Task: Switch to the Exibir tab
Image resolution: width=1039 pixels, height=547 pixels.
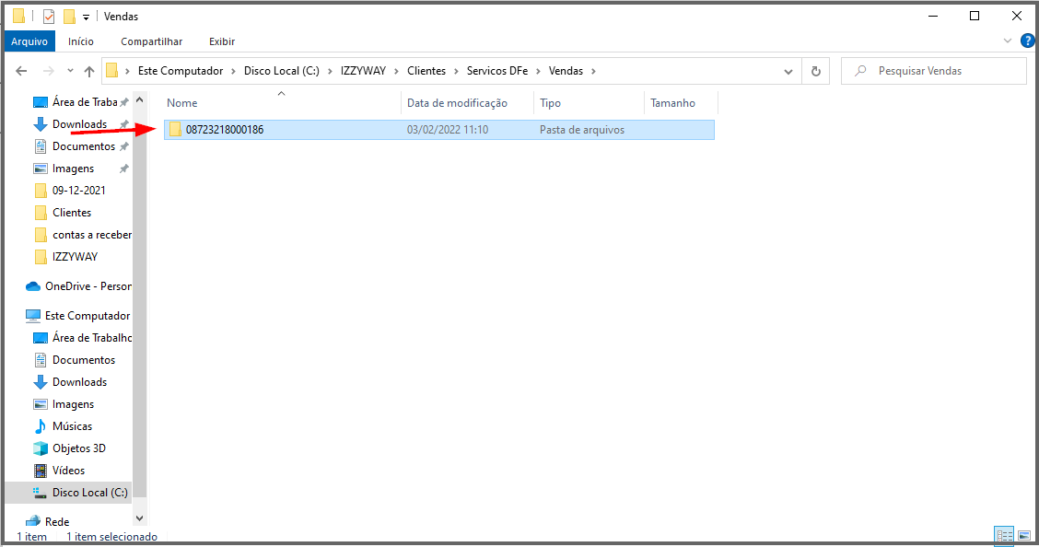Action: point(222,41)
